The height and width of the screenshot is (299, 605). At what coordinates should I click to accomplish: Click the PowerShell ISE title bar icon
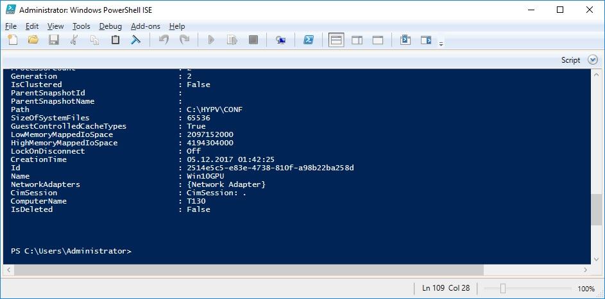11,9
